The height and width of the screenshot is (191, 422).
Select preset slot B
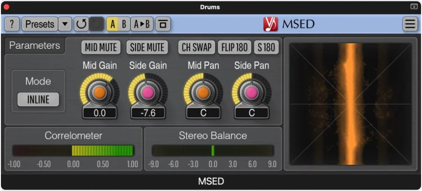[x=124, y=24]
